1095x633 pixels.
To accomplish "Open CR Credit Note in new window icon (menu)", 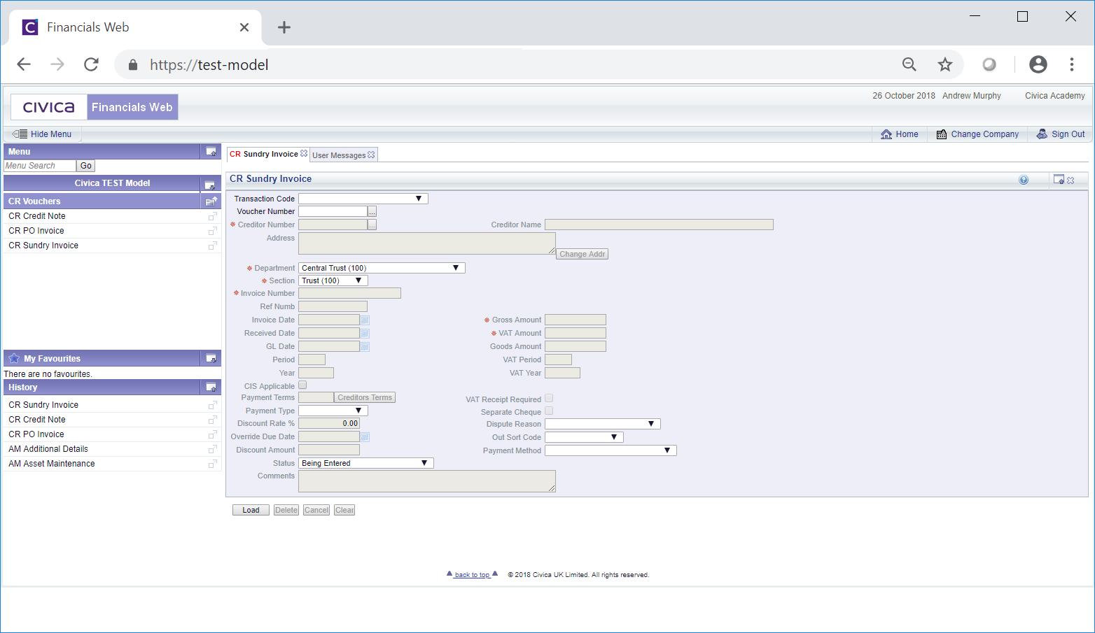I will [213, 216].
